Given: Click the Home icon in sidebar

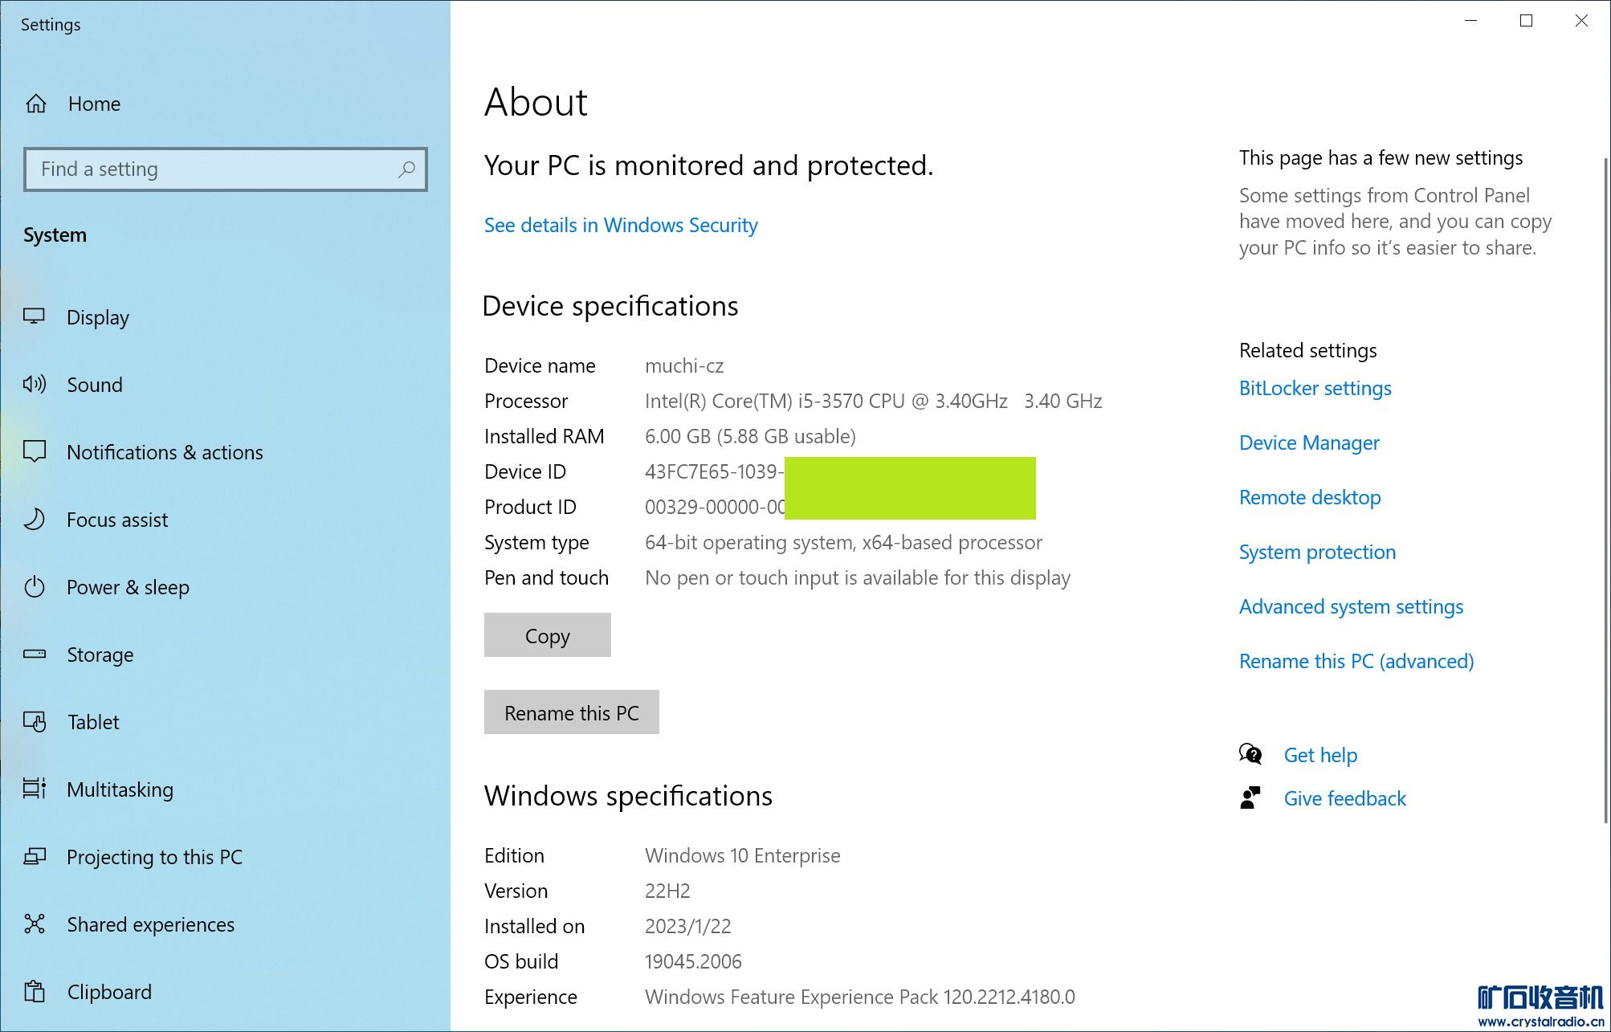Looking at the screenshot, I should 36,104.
